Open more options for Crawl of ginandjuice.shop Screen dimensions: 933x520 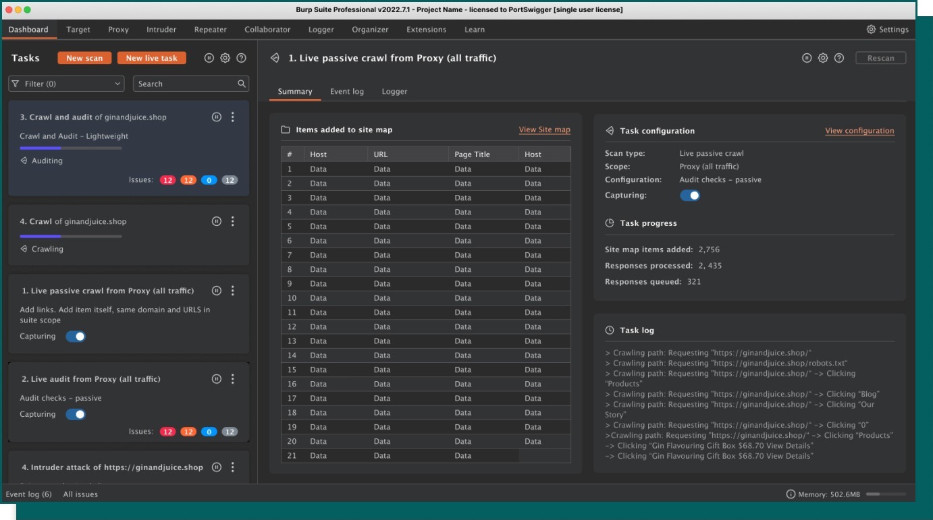click(233, 221)
